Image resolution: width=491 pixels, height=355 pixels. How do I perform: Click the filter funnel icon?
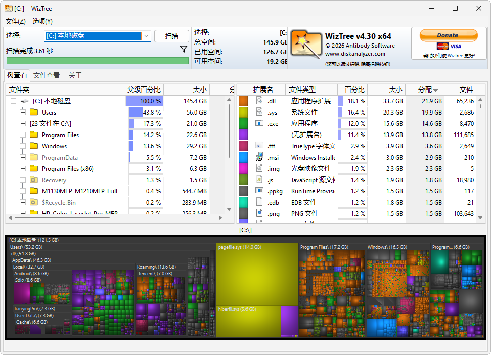184,49
